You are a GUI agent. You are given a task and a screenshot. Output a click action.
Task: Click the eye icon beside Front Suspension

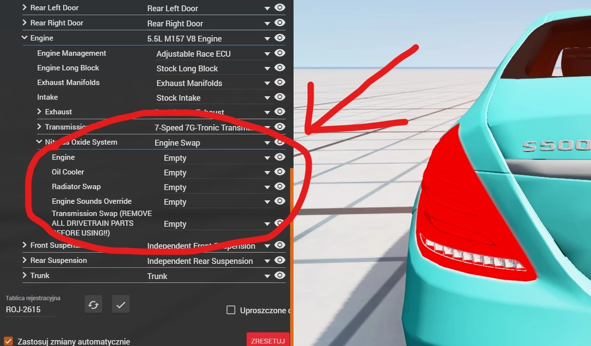279,245
